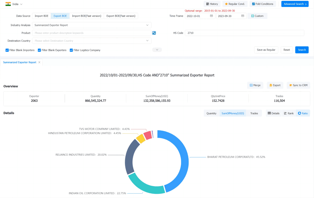The height and width of the screenshot is (198, 314).
Task: Click Custom time frame button
Action: [257, 16]
